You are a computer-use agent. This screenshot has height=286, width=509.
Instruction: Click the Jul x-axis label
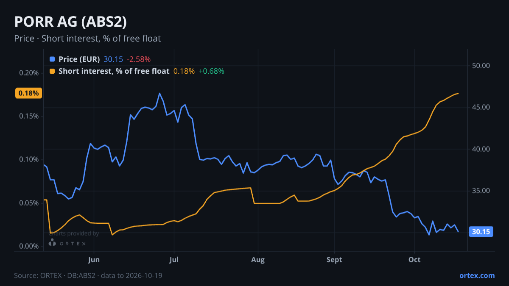point(173,260)
